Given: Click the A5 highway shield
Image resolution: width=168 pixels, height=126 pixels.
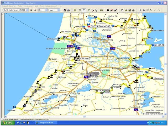Looking at the screenshot, I should 86,77.
